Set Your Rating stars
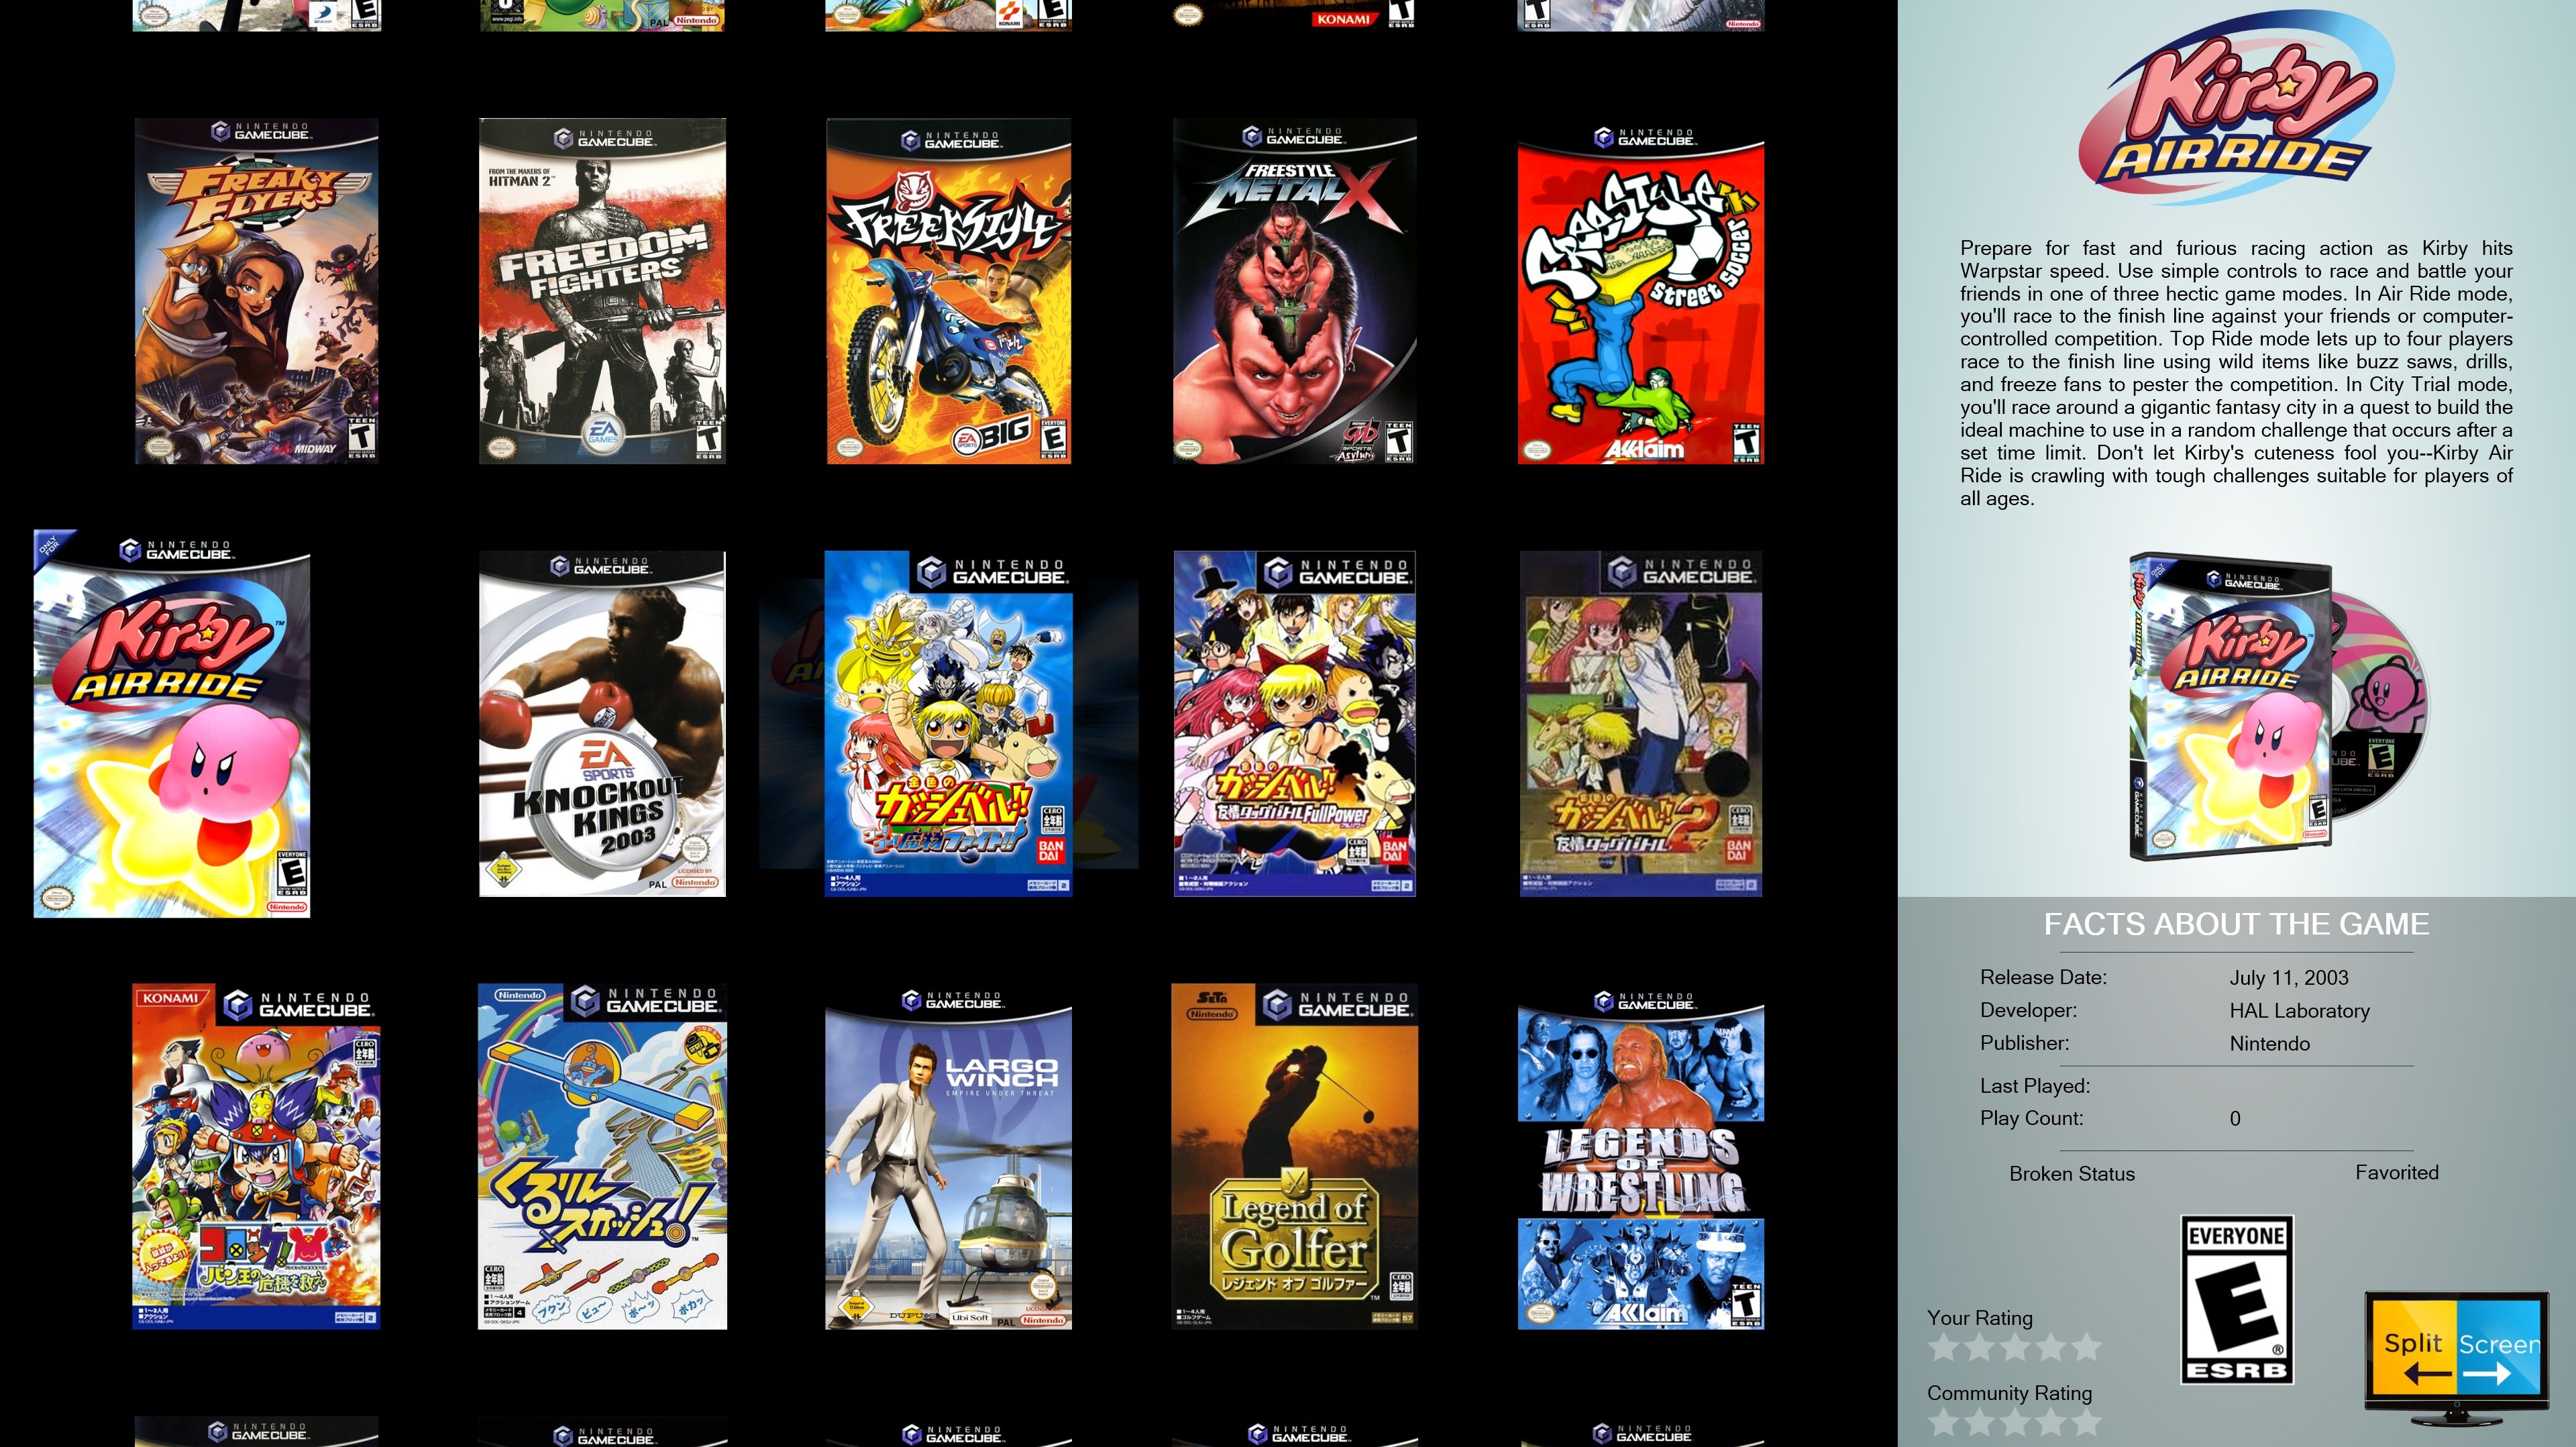Image resolution: width=2576 pixels, height=1447 pixels. pyautogui.click(x=2015, y=1348)
